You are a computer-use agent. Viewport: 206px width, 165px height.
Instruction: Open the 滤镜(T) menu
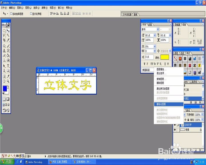click(x=45, y=8)
